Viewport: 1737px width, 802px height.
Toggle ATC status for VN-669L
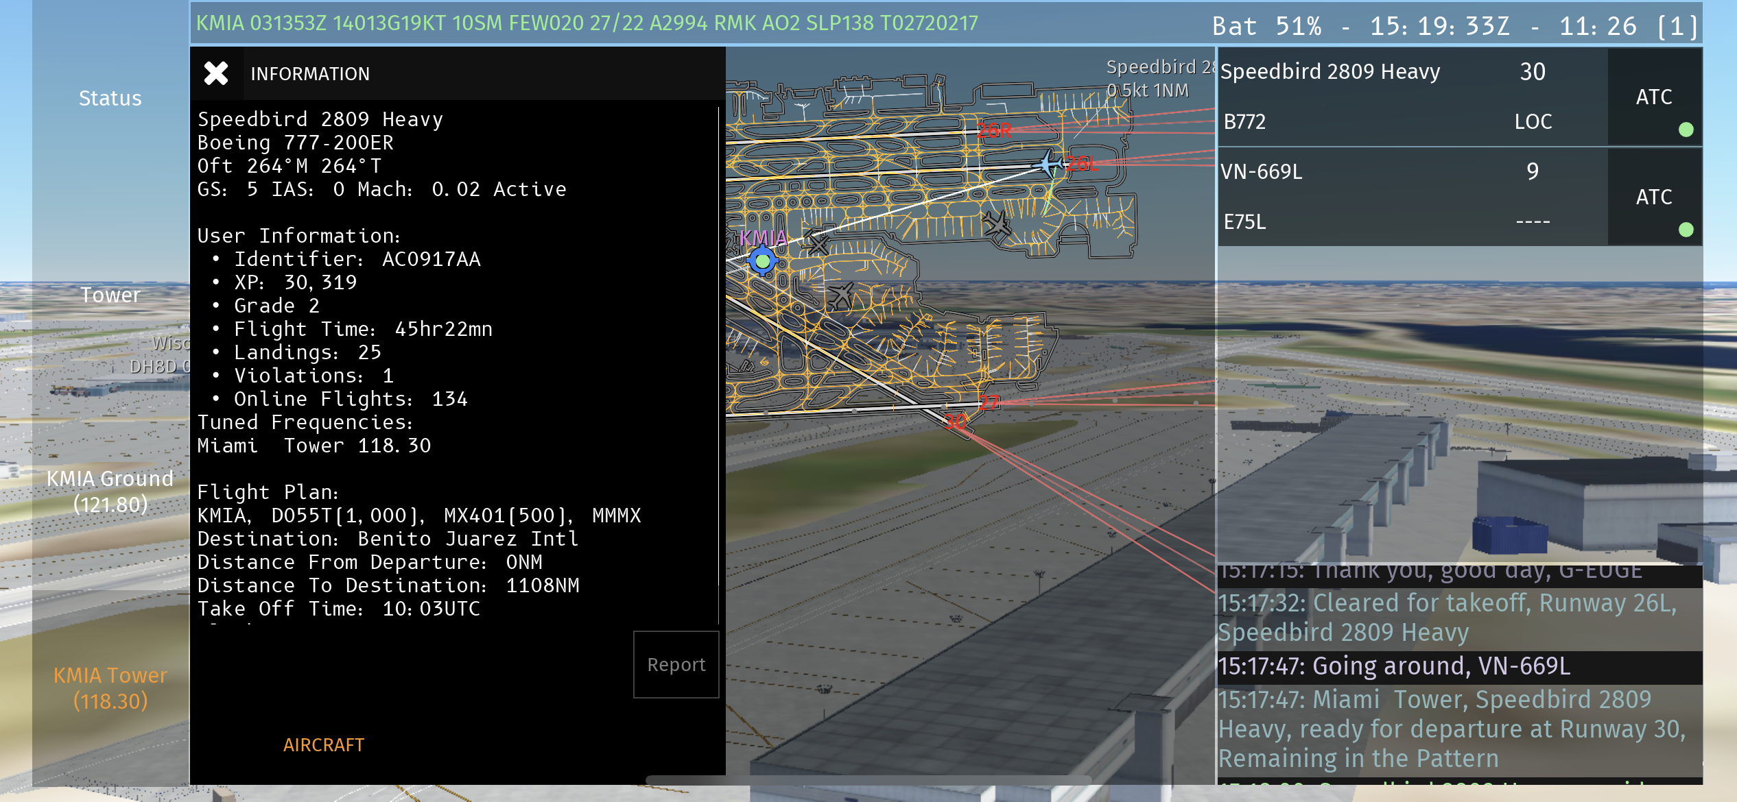[1654, 197]
